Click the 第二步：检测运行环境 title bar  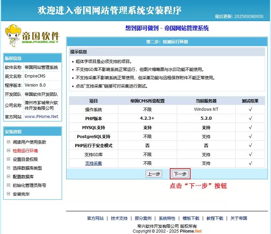[x=167, y=42]
